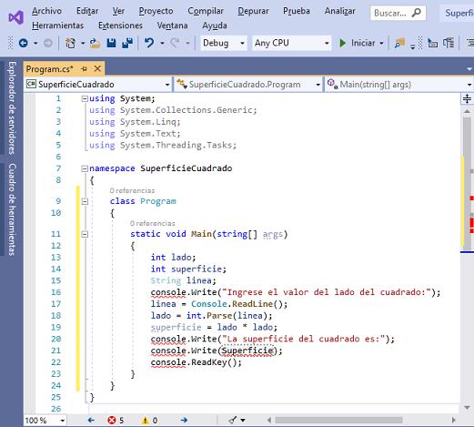Click the yellow warning count icon
Viewport: 474px width, 427px height.
[146, 421]
